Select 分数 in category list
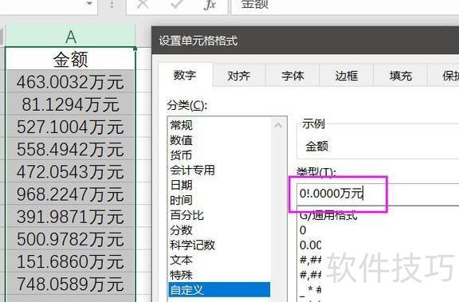The height and width of the screenshot is (302, 459). point(219,230)
